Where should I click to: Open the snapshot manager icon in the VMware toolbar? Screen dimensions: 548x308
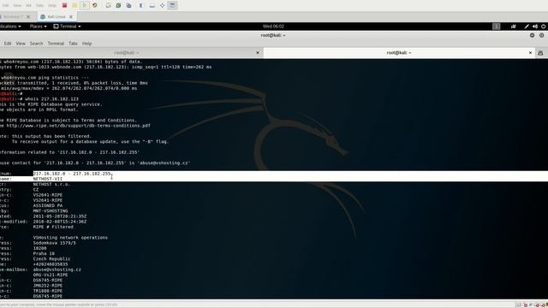pos(128,5)
